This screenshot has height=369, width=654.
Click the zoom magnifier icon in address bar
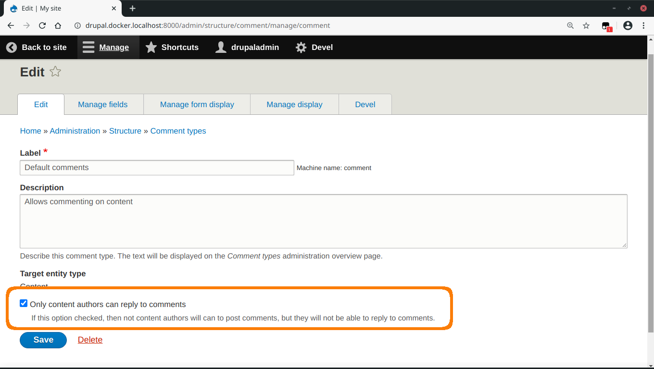point(570,25)
